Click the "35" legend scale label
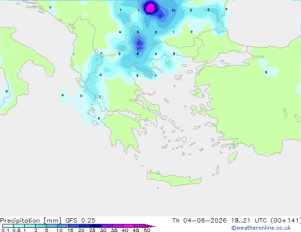301x232 pixels. click(114, 230)
